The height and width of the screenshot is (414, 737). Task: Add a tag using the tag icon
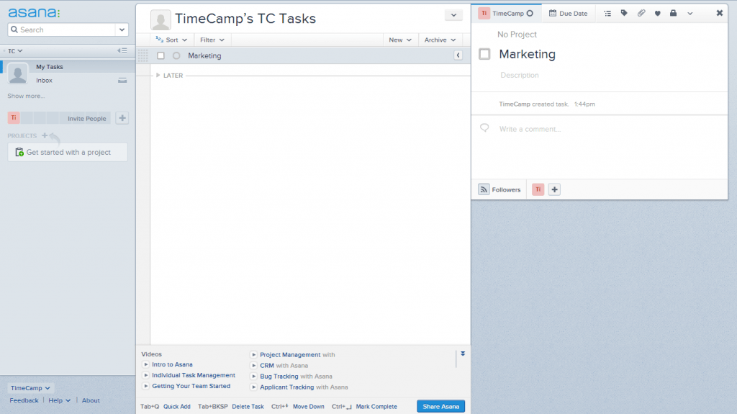tap(624, 13)
